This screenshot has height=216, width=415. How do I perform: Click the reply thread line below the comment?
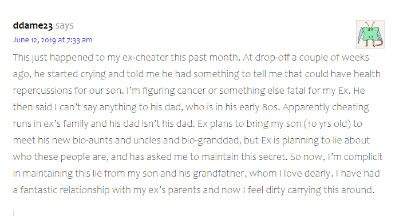point(13,213)
